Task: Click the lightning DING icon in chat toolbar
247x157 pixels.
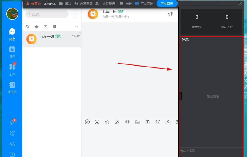Action: pyautogui.click(x=148, y=122)
